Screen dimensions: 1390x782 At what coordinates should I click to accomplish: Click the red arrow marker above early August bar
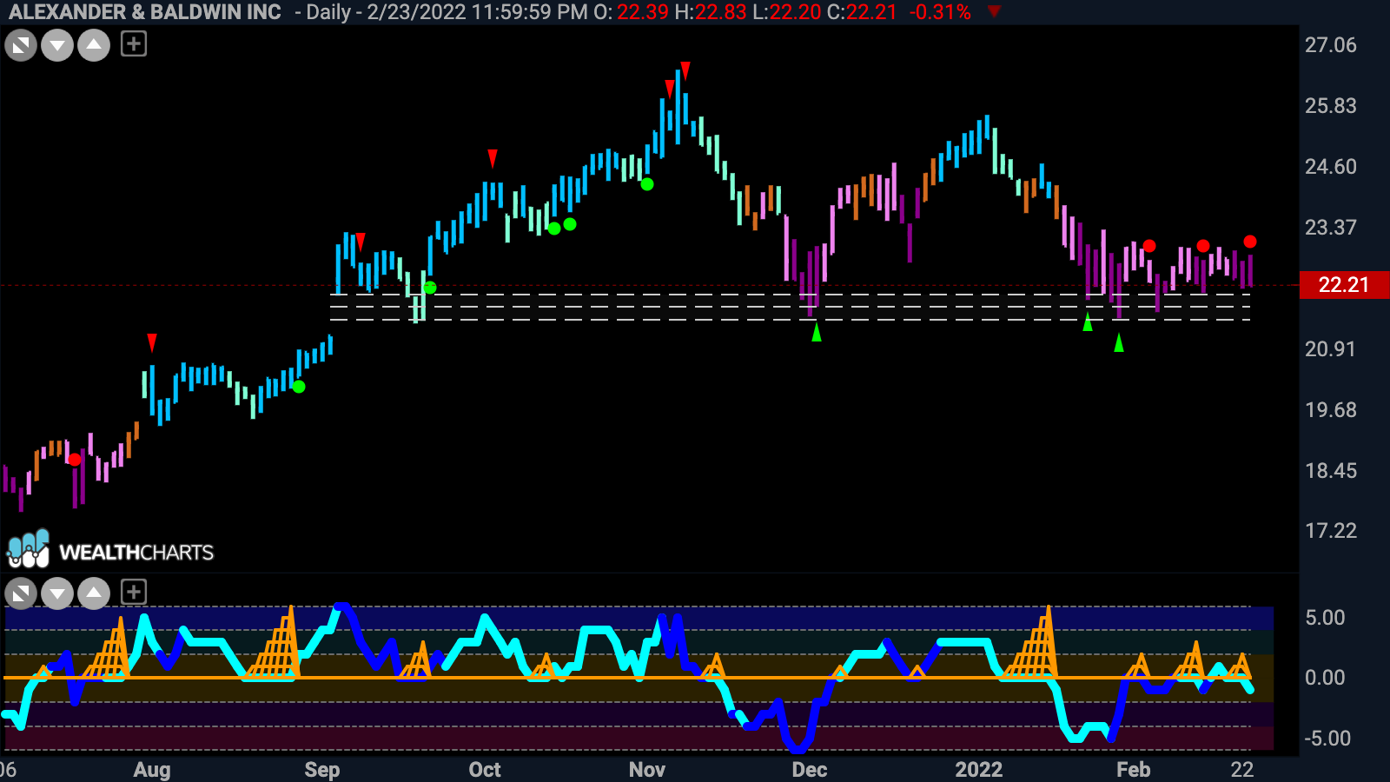tap(152, 342)
